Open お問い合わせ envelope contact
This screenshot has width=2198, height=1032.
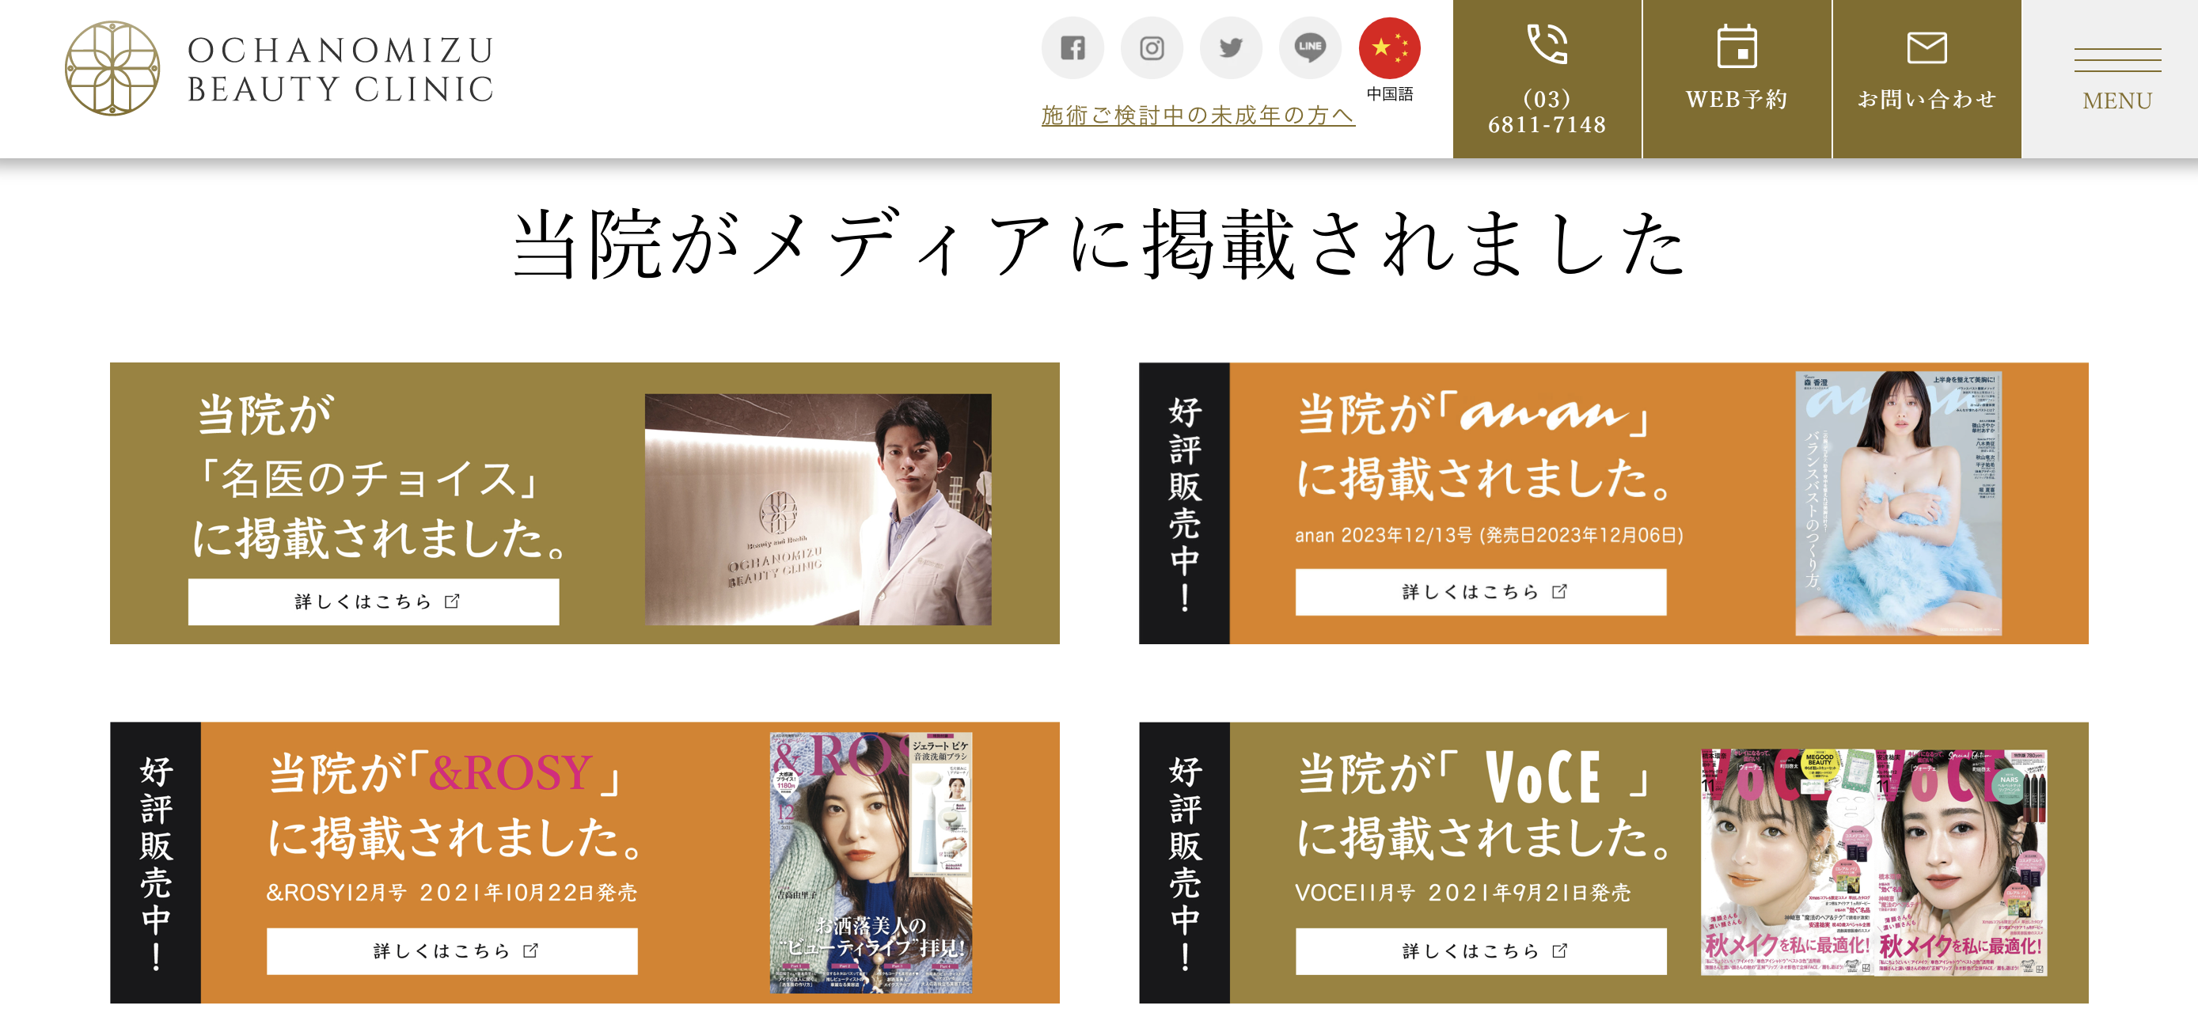(1927, 78)
